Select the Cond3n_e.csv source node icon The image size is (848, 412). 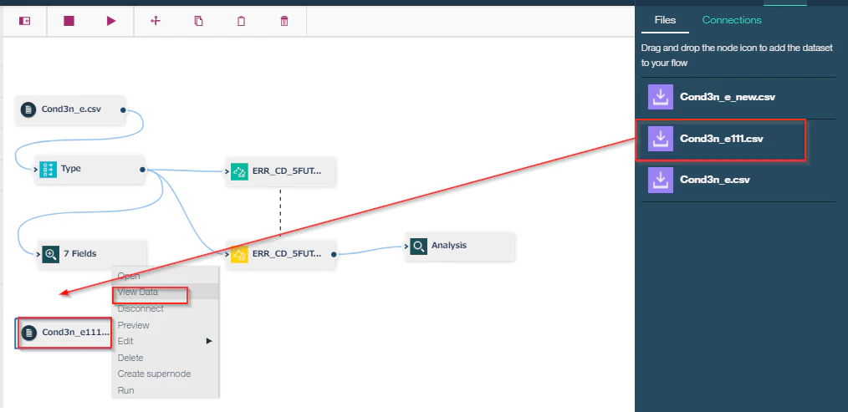click(x=28, y=109)
